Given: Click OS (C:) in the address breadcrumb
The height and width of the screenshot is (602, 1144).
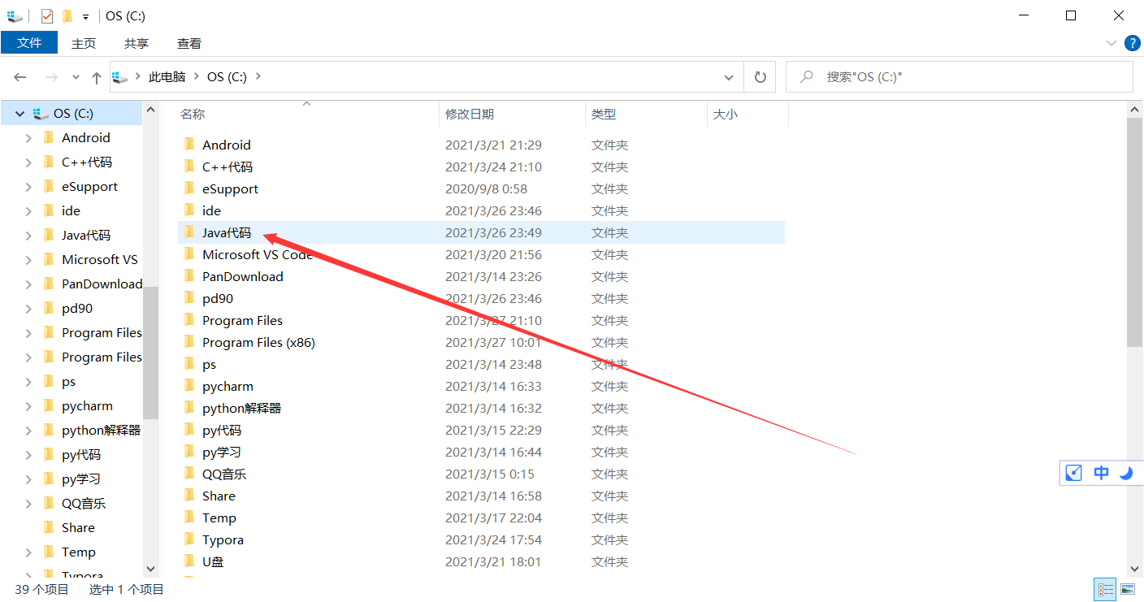Looking at the screenshot, I should 227,76.
